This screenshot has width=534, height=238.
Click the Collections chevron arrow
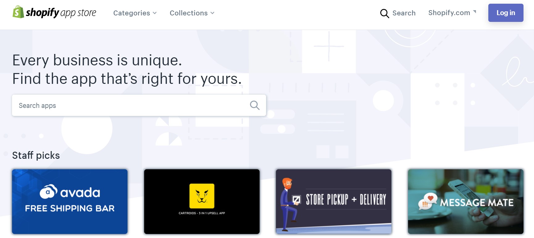[212, 13]
